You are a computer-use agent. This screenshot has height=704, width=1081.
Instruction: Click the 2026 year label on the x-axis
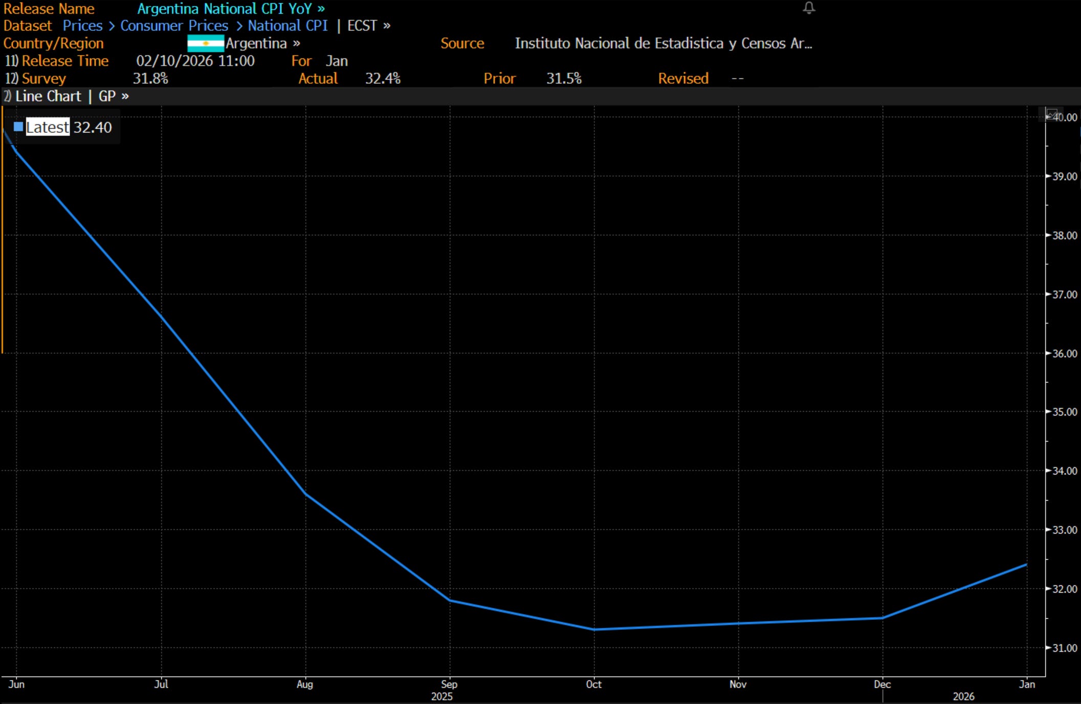pyautogui.click(x=963, y=696)
